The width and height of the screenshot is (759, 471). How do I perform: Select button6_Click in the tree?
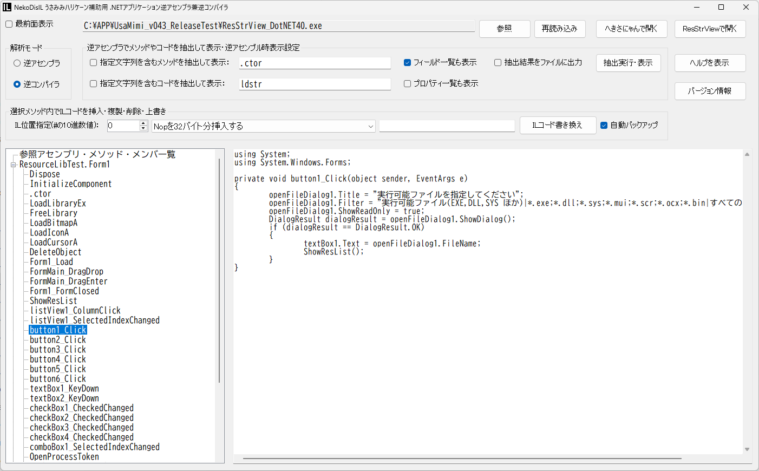[x=58, y=379]
